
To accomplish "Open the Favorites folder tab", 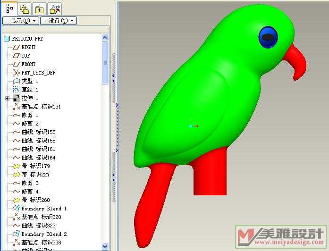I will (39, 9).
